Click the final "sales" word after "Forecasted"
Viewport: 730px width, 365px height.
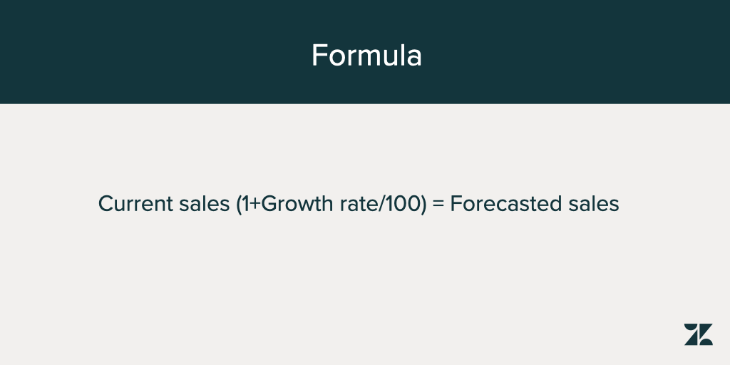tap(591, 204)
